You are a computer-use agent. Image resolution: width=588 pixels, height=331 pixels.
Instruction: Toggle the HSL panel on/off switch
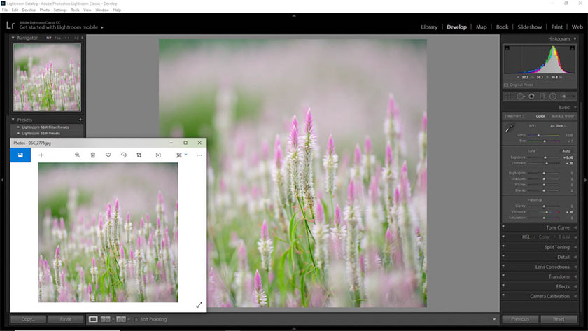pos(503,236)
